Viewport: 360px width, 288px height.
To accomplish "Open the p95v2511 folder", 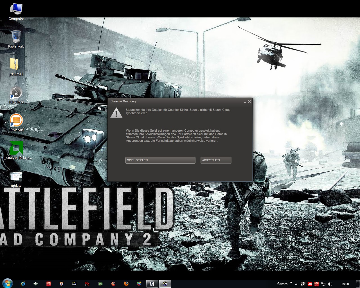I will (x=14, y=64).
